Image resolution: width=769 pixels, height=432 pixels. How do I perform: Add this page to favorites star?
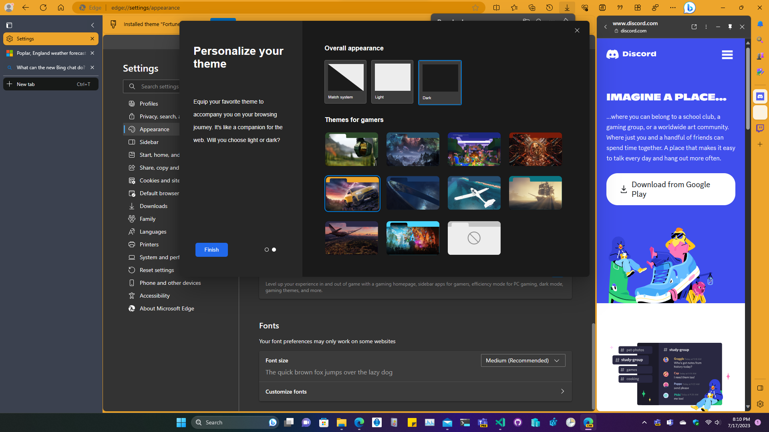click(475, 8)
